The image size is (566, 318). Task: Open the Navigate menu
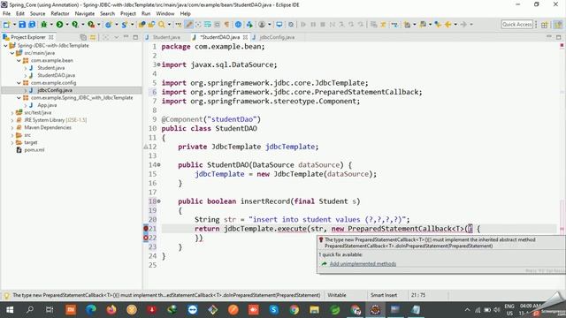[x=85, y=14]
